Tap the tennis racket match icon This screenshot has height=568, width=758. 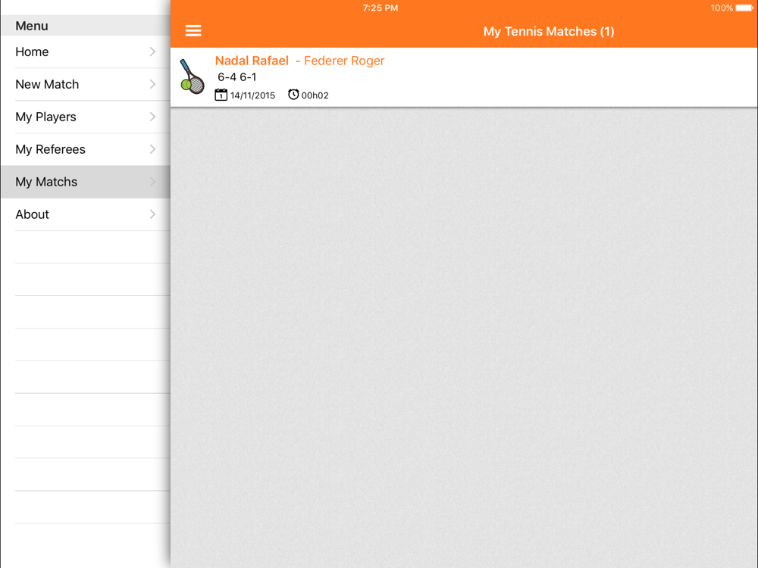192,76
